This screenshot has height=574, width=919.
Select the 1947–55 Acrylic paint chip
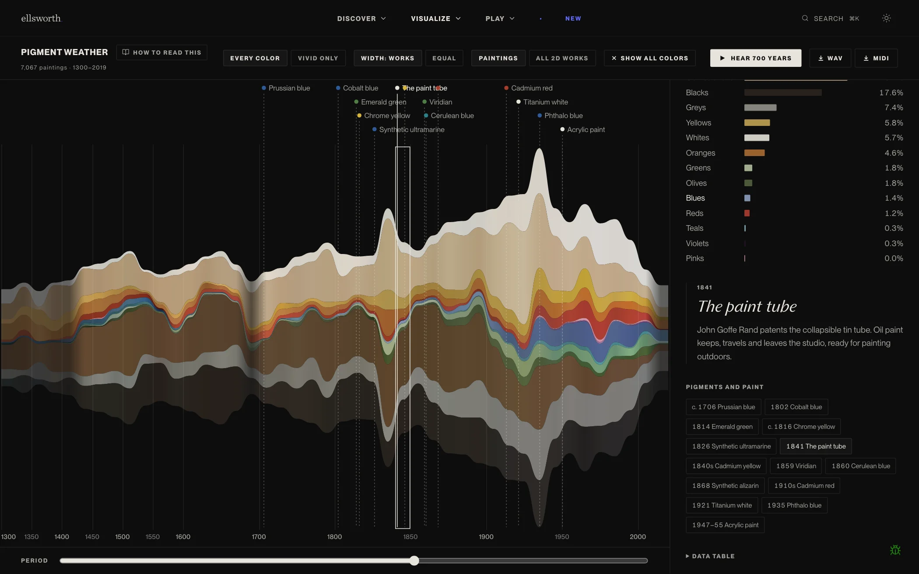pos(725,525)
